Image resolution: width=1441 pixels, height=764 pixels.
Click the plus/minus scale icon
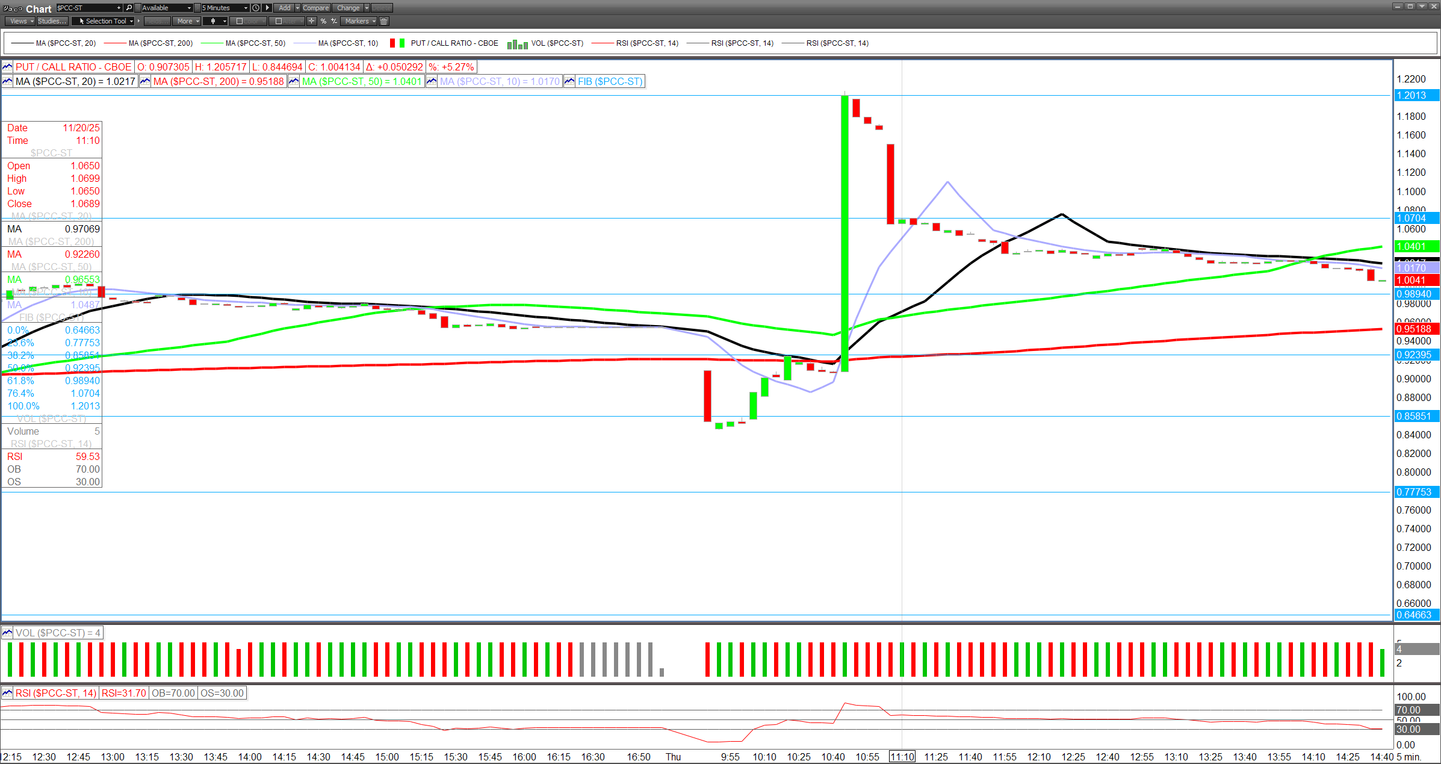point(334,21)
